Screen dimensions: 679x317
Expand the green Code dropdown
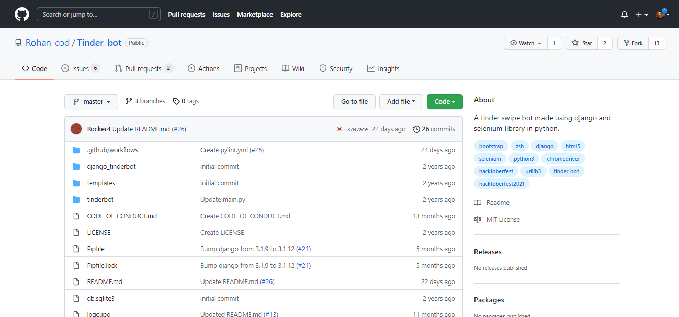(445, 101)
